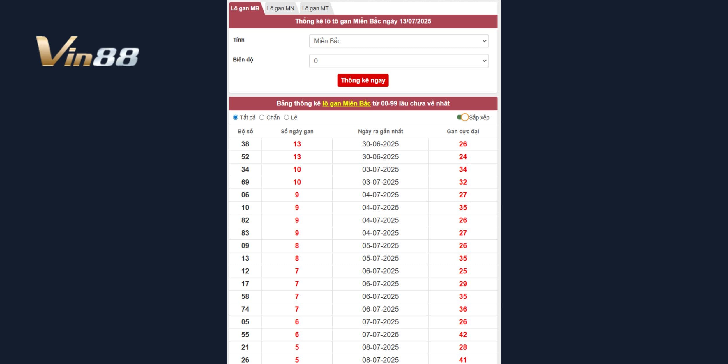Click the Thống kê ngay button
Viewport: 728px width, 364px height.
(x=363, y=80)
